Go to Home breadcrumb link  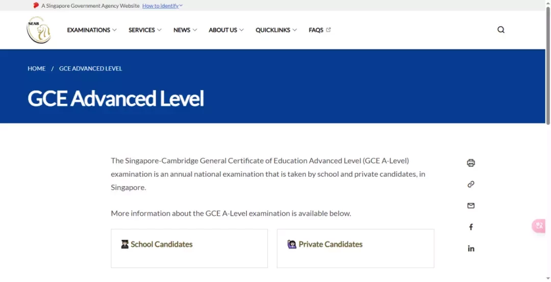pos(37,68)
